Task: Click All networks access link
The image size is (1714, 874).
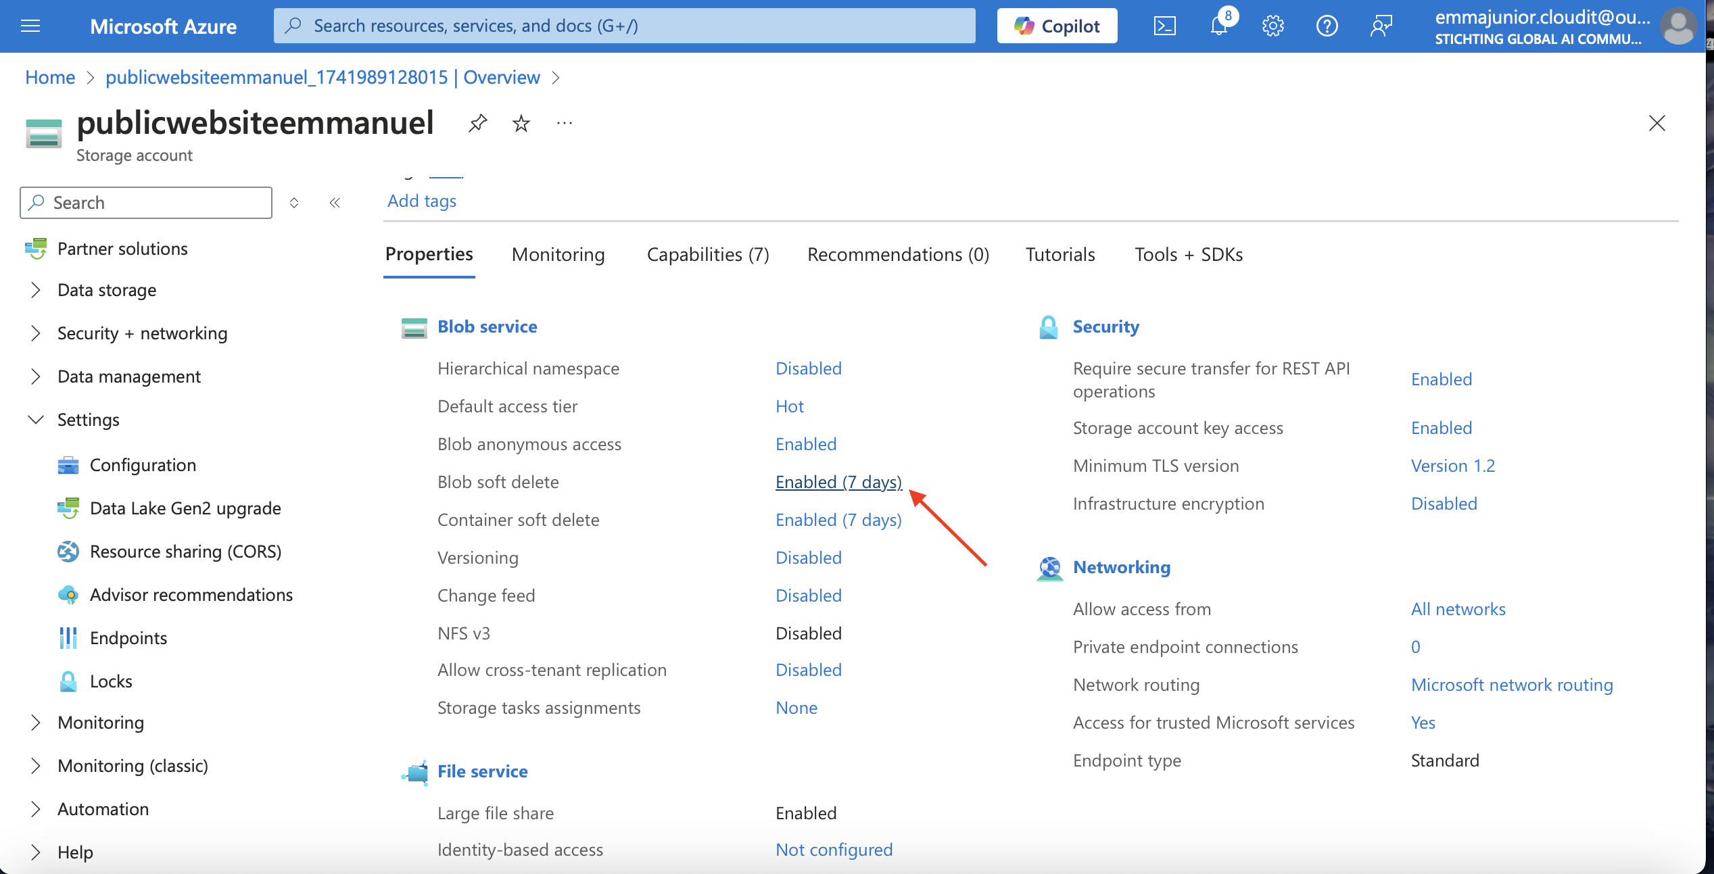Action: [x=1458, y=609]
